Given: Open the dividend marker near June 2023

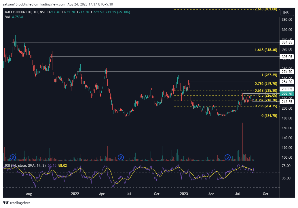Looking at the screenshot, I should click(227, 157).
